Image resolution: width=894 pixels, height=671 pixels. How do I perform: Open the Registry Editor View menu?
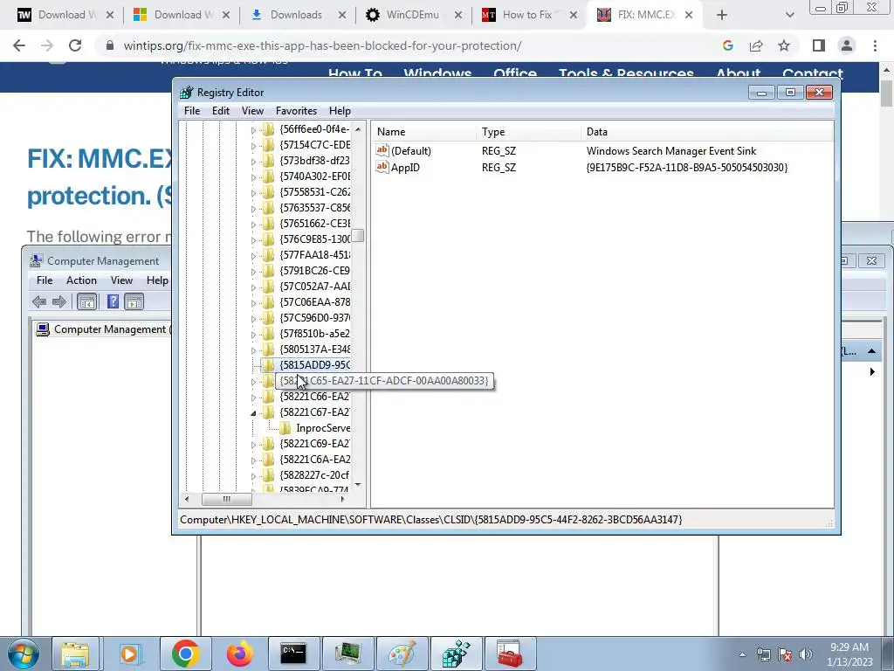click(x=252, y=111)
